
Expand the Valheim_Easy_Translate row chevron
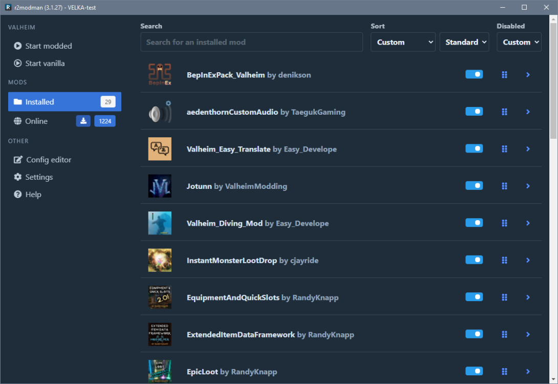pyautogui.click(x=528, y=149)
